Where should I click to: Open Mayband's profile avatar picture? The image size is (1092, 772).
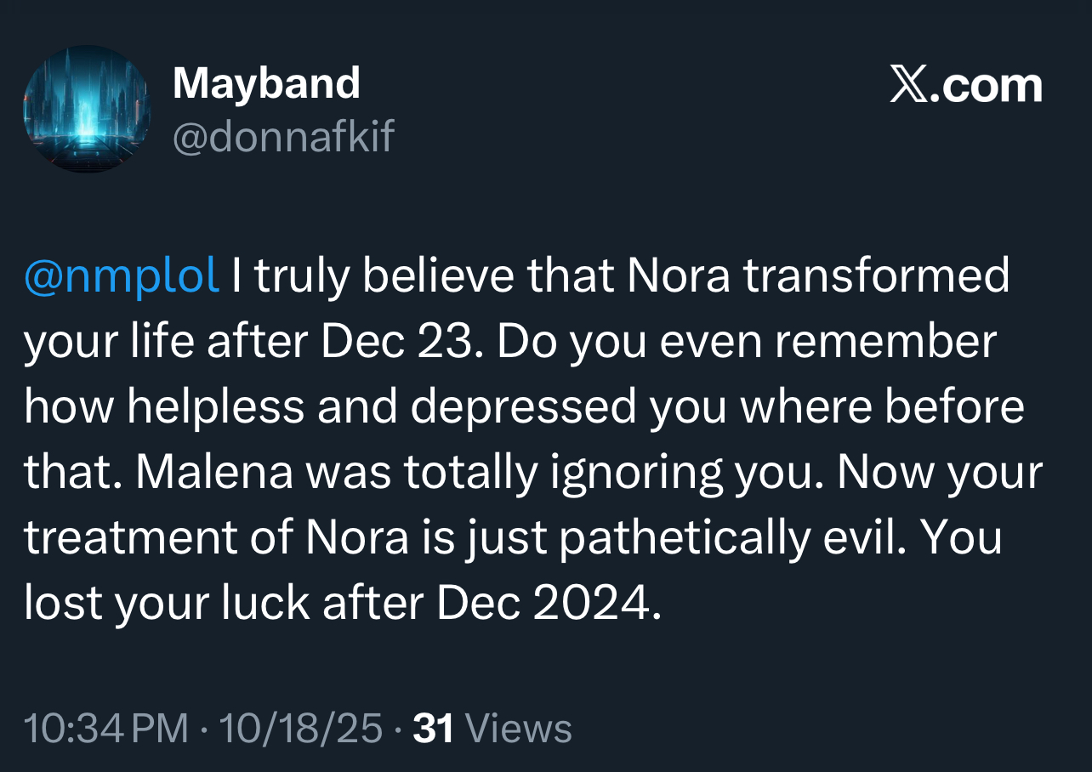point(87,110)
